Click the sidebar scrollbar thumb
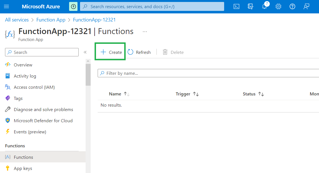 [x=88, y=75]
